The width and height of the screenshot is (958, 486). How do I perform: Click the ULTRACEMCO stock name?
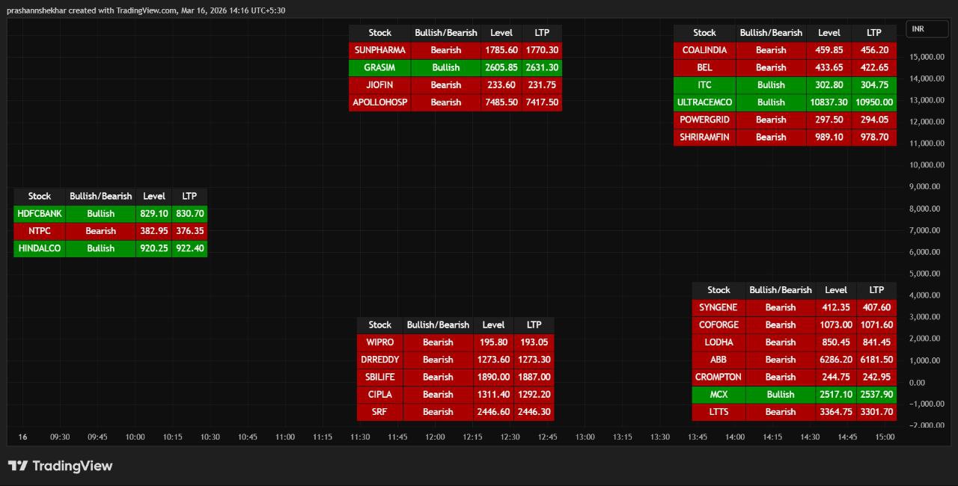(704, 102)
